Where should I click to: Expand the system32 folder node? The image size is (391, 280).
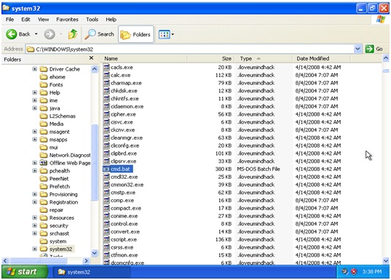click(x=35, y=249)
